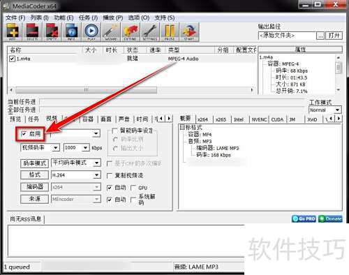Viewport: 349px width, 275px height.
Task: Open the SETTINGS wrench icon
Action: [150, 32]
